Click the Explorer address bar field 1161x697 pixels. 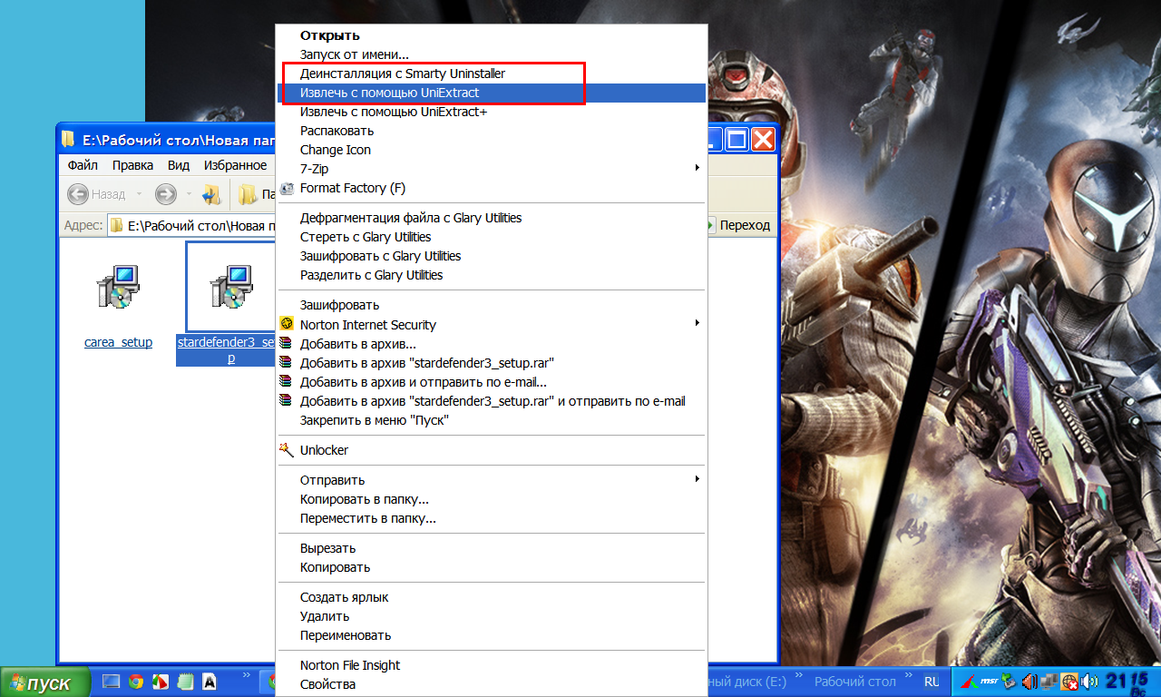[x=190, y=225]
